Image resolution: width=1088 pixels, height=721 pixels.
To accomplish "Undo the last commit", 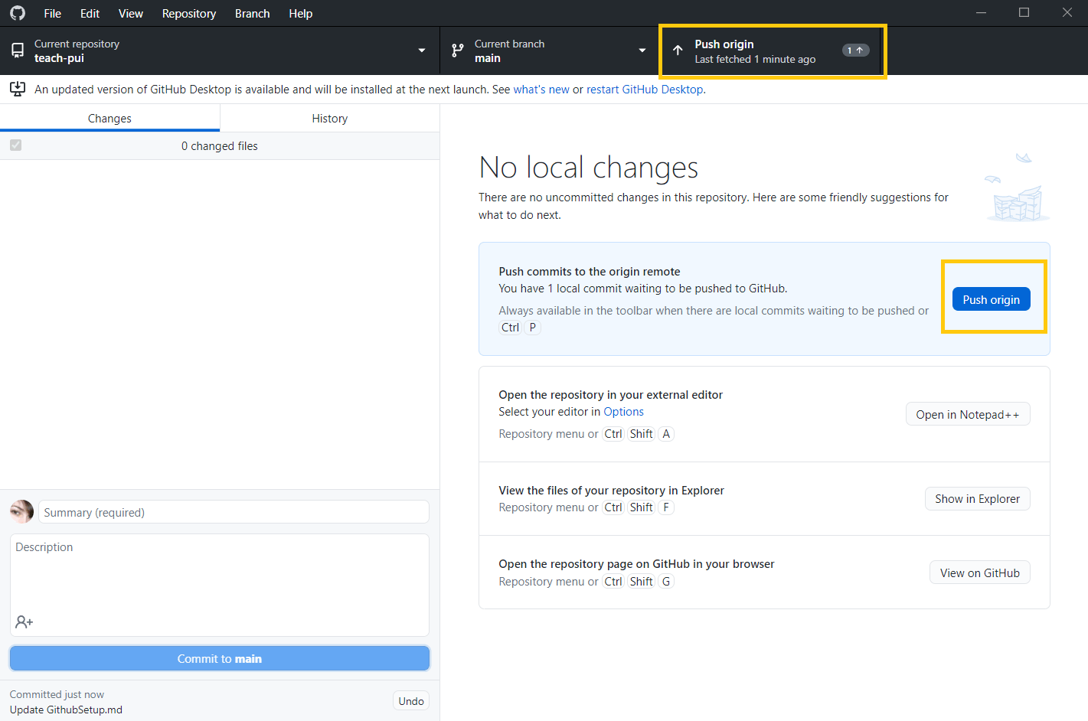I will point(411,700).
